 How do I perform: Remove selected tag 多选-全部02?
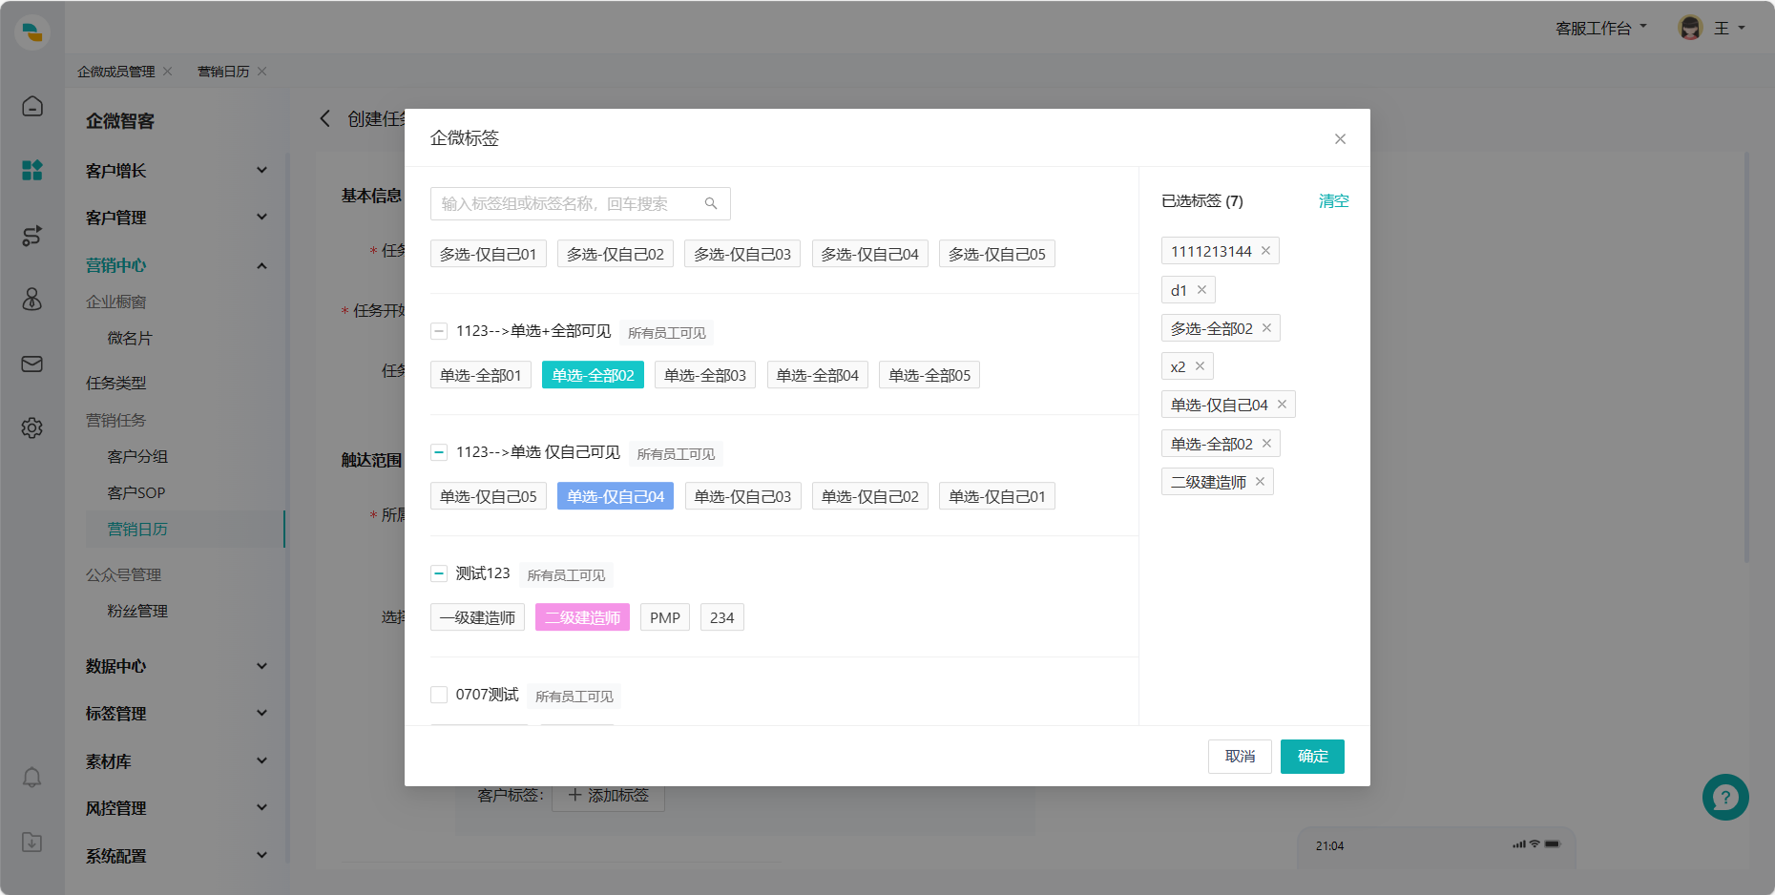point(1266,328)
